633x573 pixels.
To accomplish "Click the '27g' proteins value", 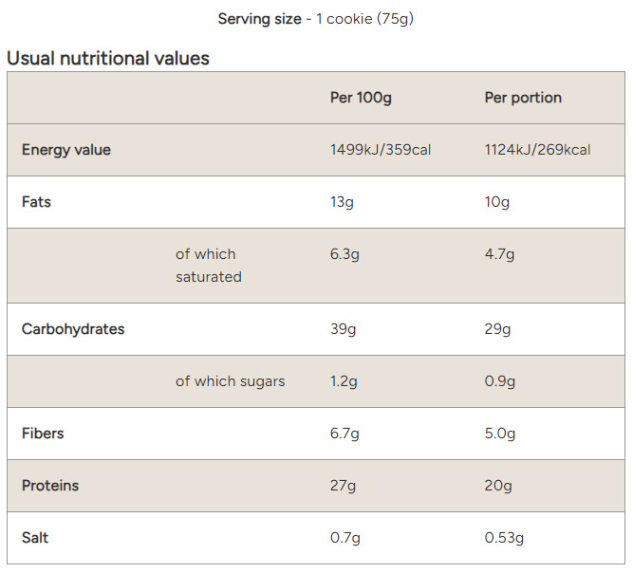I will coord(343,486).
